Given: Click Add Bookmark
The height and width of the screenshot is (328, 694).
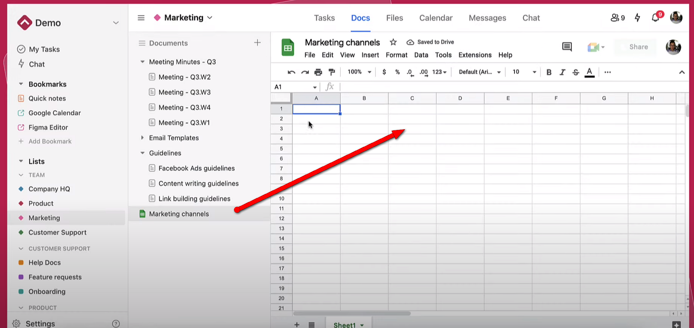Looking at the screenshot, I should click(x=45, y=141).
